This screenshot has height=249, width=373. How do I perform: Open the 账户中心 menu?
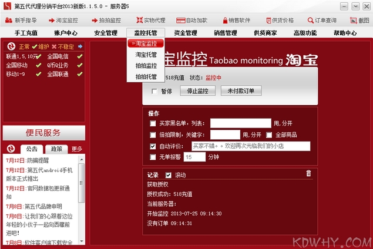pos(65,33)
